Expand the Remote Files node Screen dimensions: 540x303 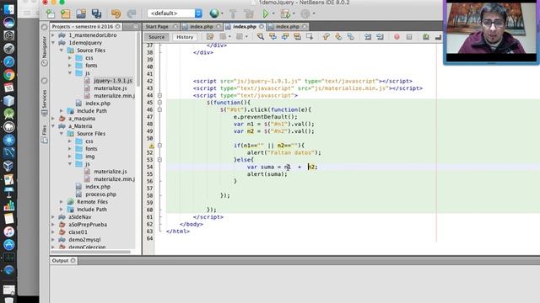(62, 202)
